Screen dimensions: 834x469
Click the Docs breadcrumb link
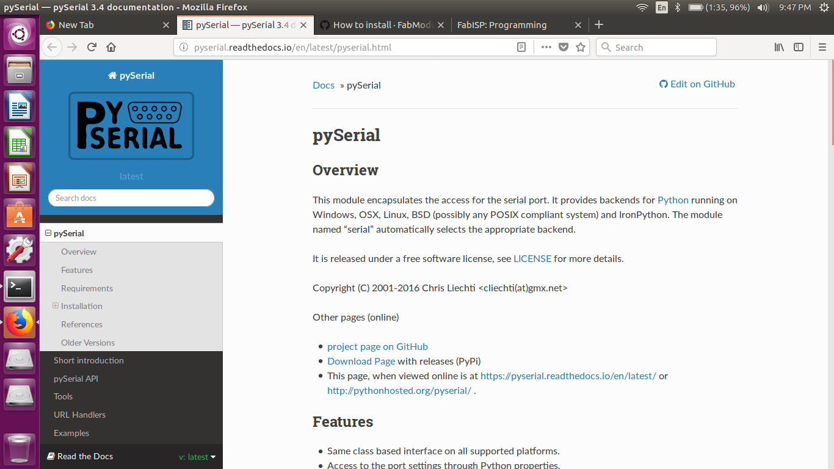point(324,85)
